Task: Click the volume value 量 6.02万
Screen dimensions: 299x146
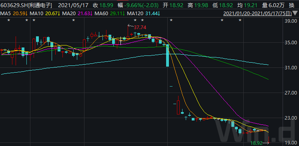Action: (273, 6)
